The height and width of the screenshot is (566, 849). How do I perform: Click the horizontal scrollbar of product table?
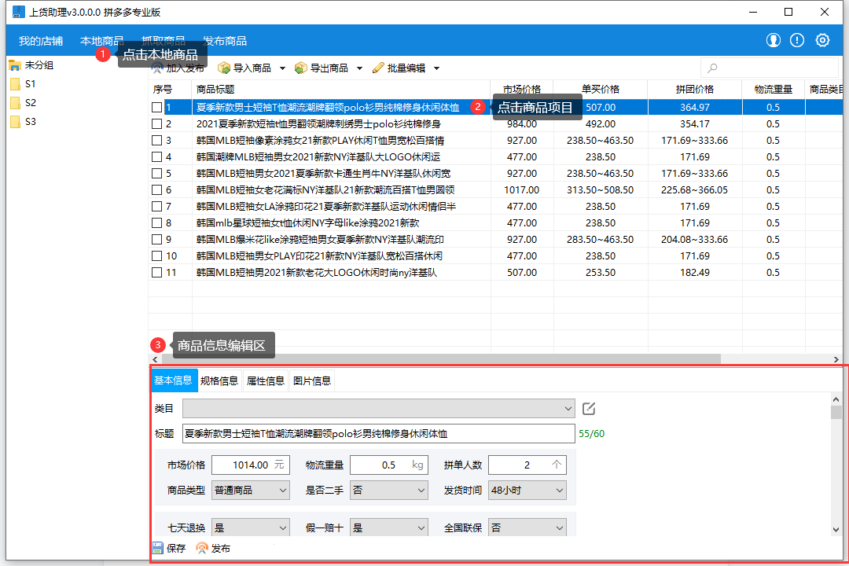click(x=439, y=359)
